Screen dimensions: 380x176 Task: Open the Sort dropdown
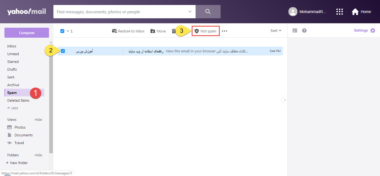[x=276, y=31]
